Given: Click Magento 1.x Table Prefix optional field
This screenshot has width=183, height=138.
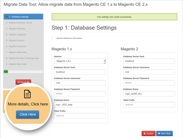Looking at the screenshot, I should coord(80,116).
